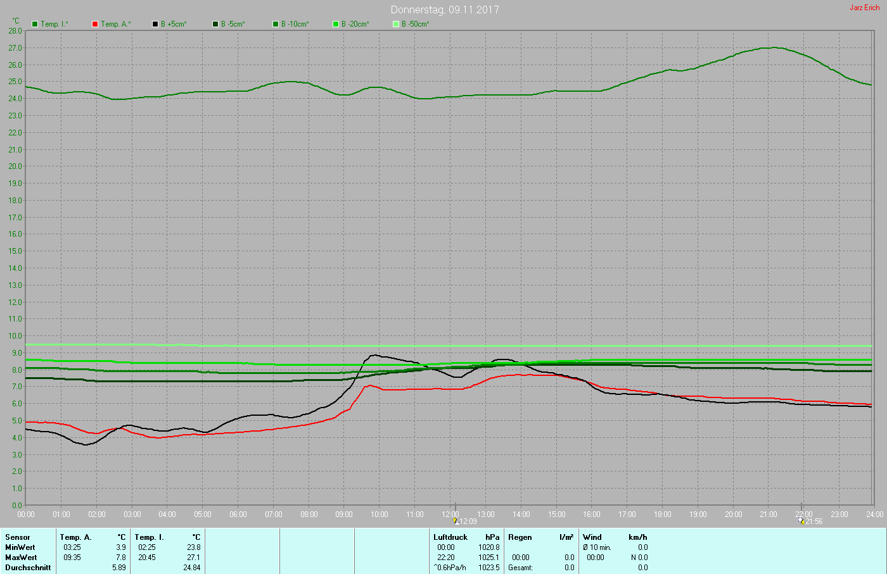Click the Sensor header cell
Screen dimensions: 887x574
coord(18,537)
